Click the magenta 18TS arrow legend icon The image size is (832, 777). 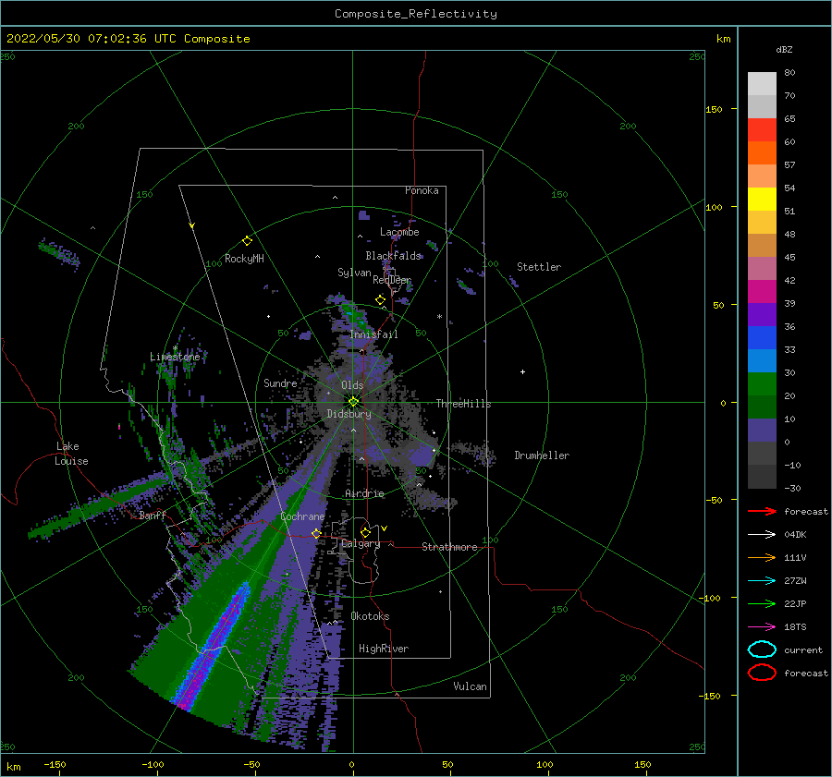click(762, 627)
